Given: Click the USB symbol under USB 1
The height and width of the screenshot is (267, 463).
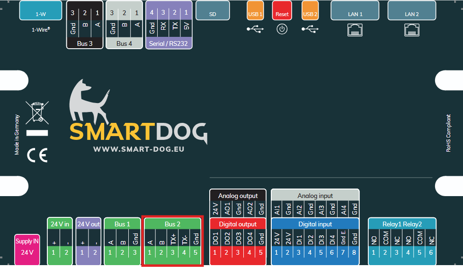Looking at the screenshot, I should (x=256, y=29).
